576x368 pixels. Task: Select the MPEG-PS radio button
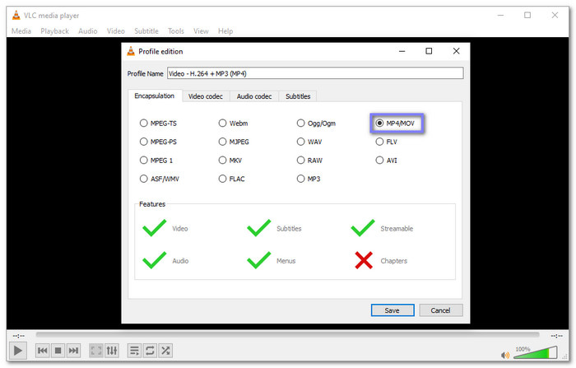coord(144,142)
